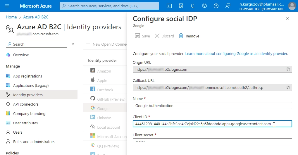Select the Apple provider name
The height and width of the screenshot is (155, 298).
(102, 80)
